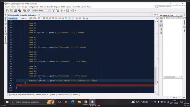Open the Exibir menu
This screenshot has height=107, width=190.
[x=18, y=7]
